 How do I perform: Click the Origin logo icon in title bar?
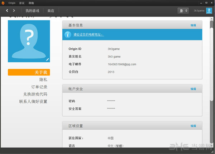(3, 3)
